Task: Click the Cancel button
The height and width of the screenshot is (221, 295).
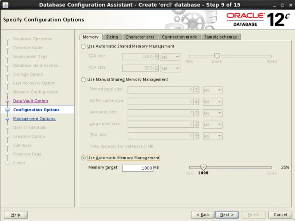Action: (280, 215)
